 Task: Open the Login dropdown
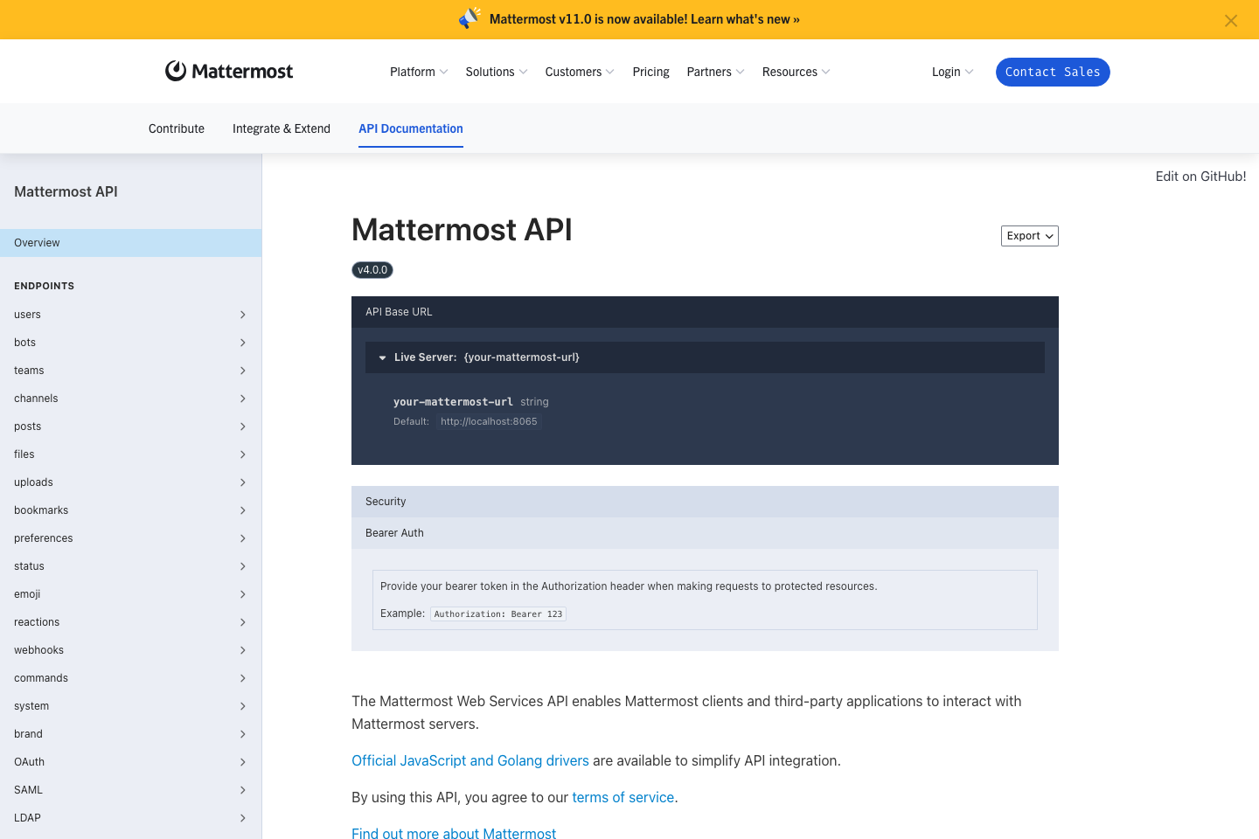[951, 72]
